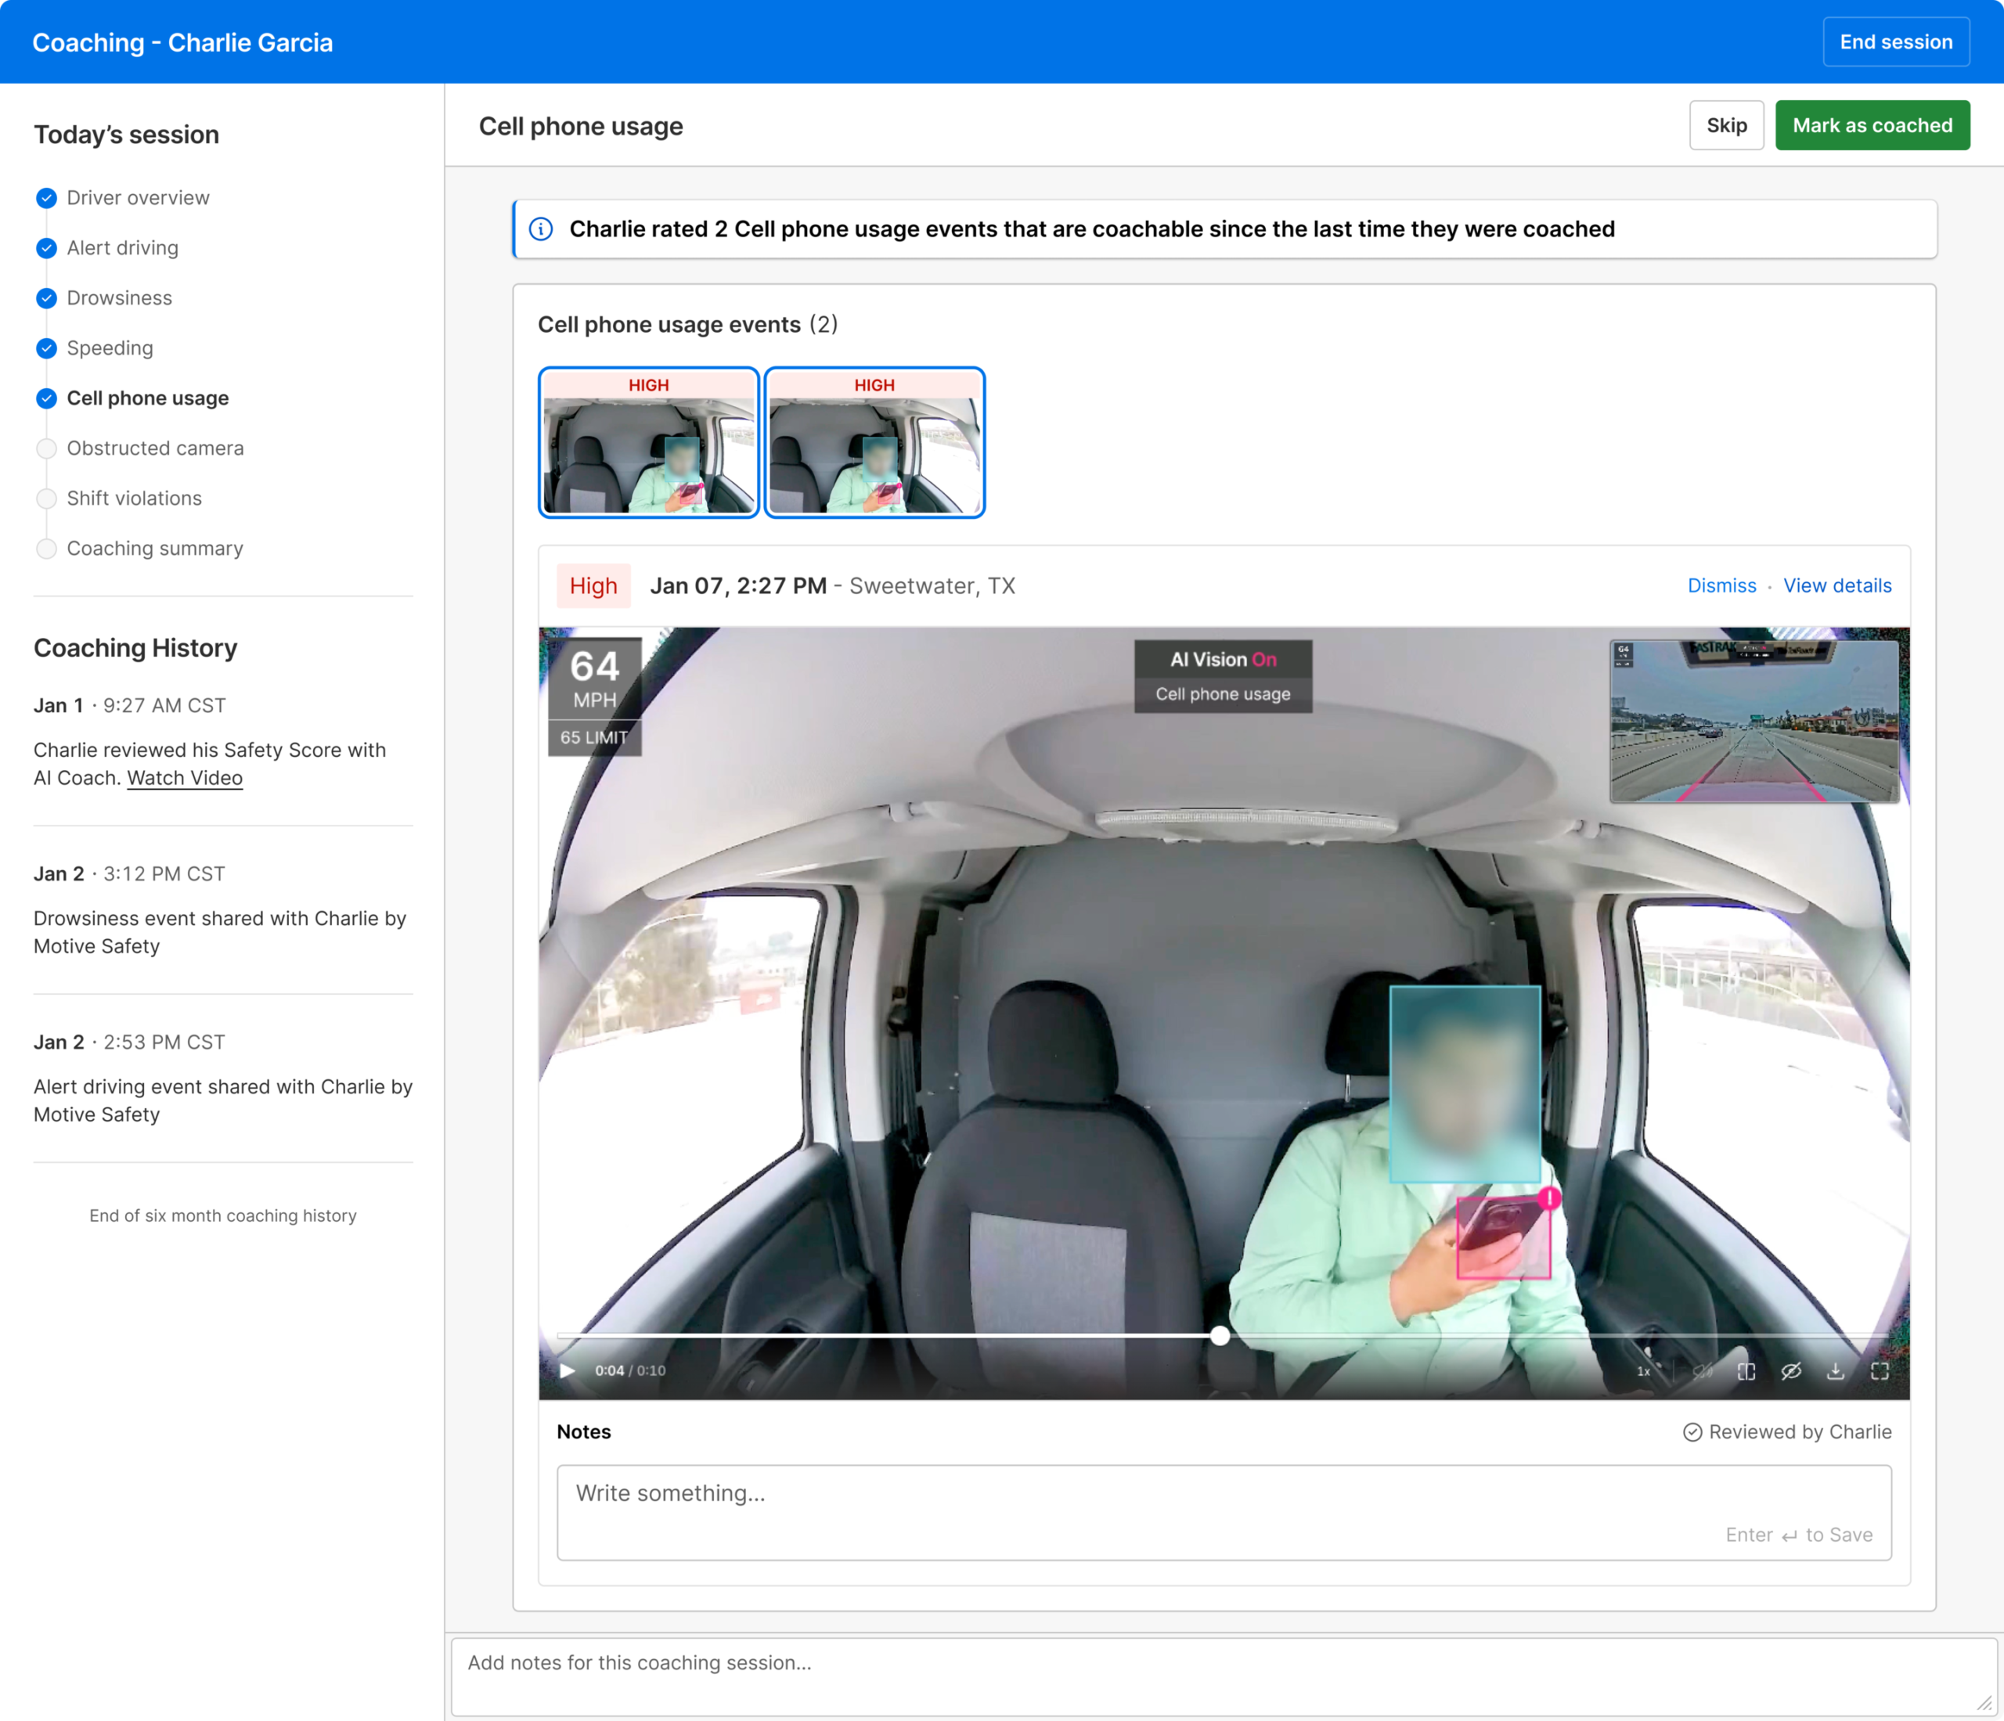Go to the Speeding session step

coord(110,348)
